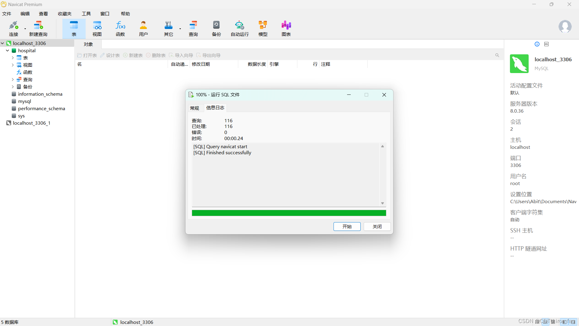
Task: Select the 函数 node under hospital
Action: click(x=27, y=72)
